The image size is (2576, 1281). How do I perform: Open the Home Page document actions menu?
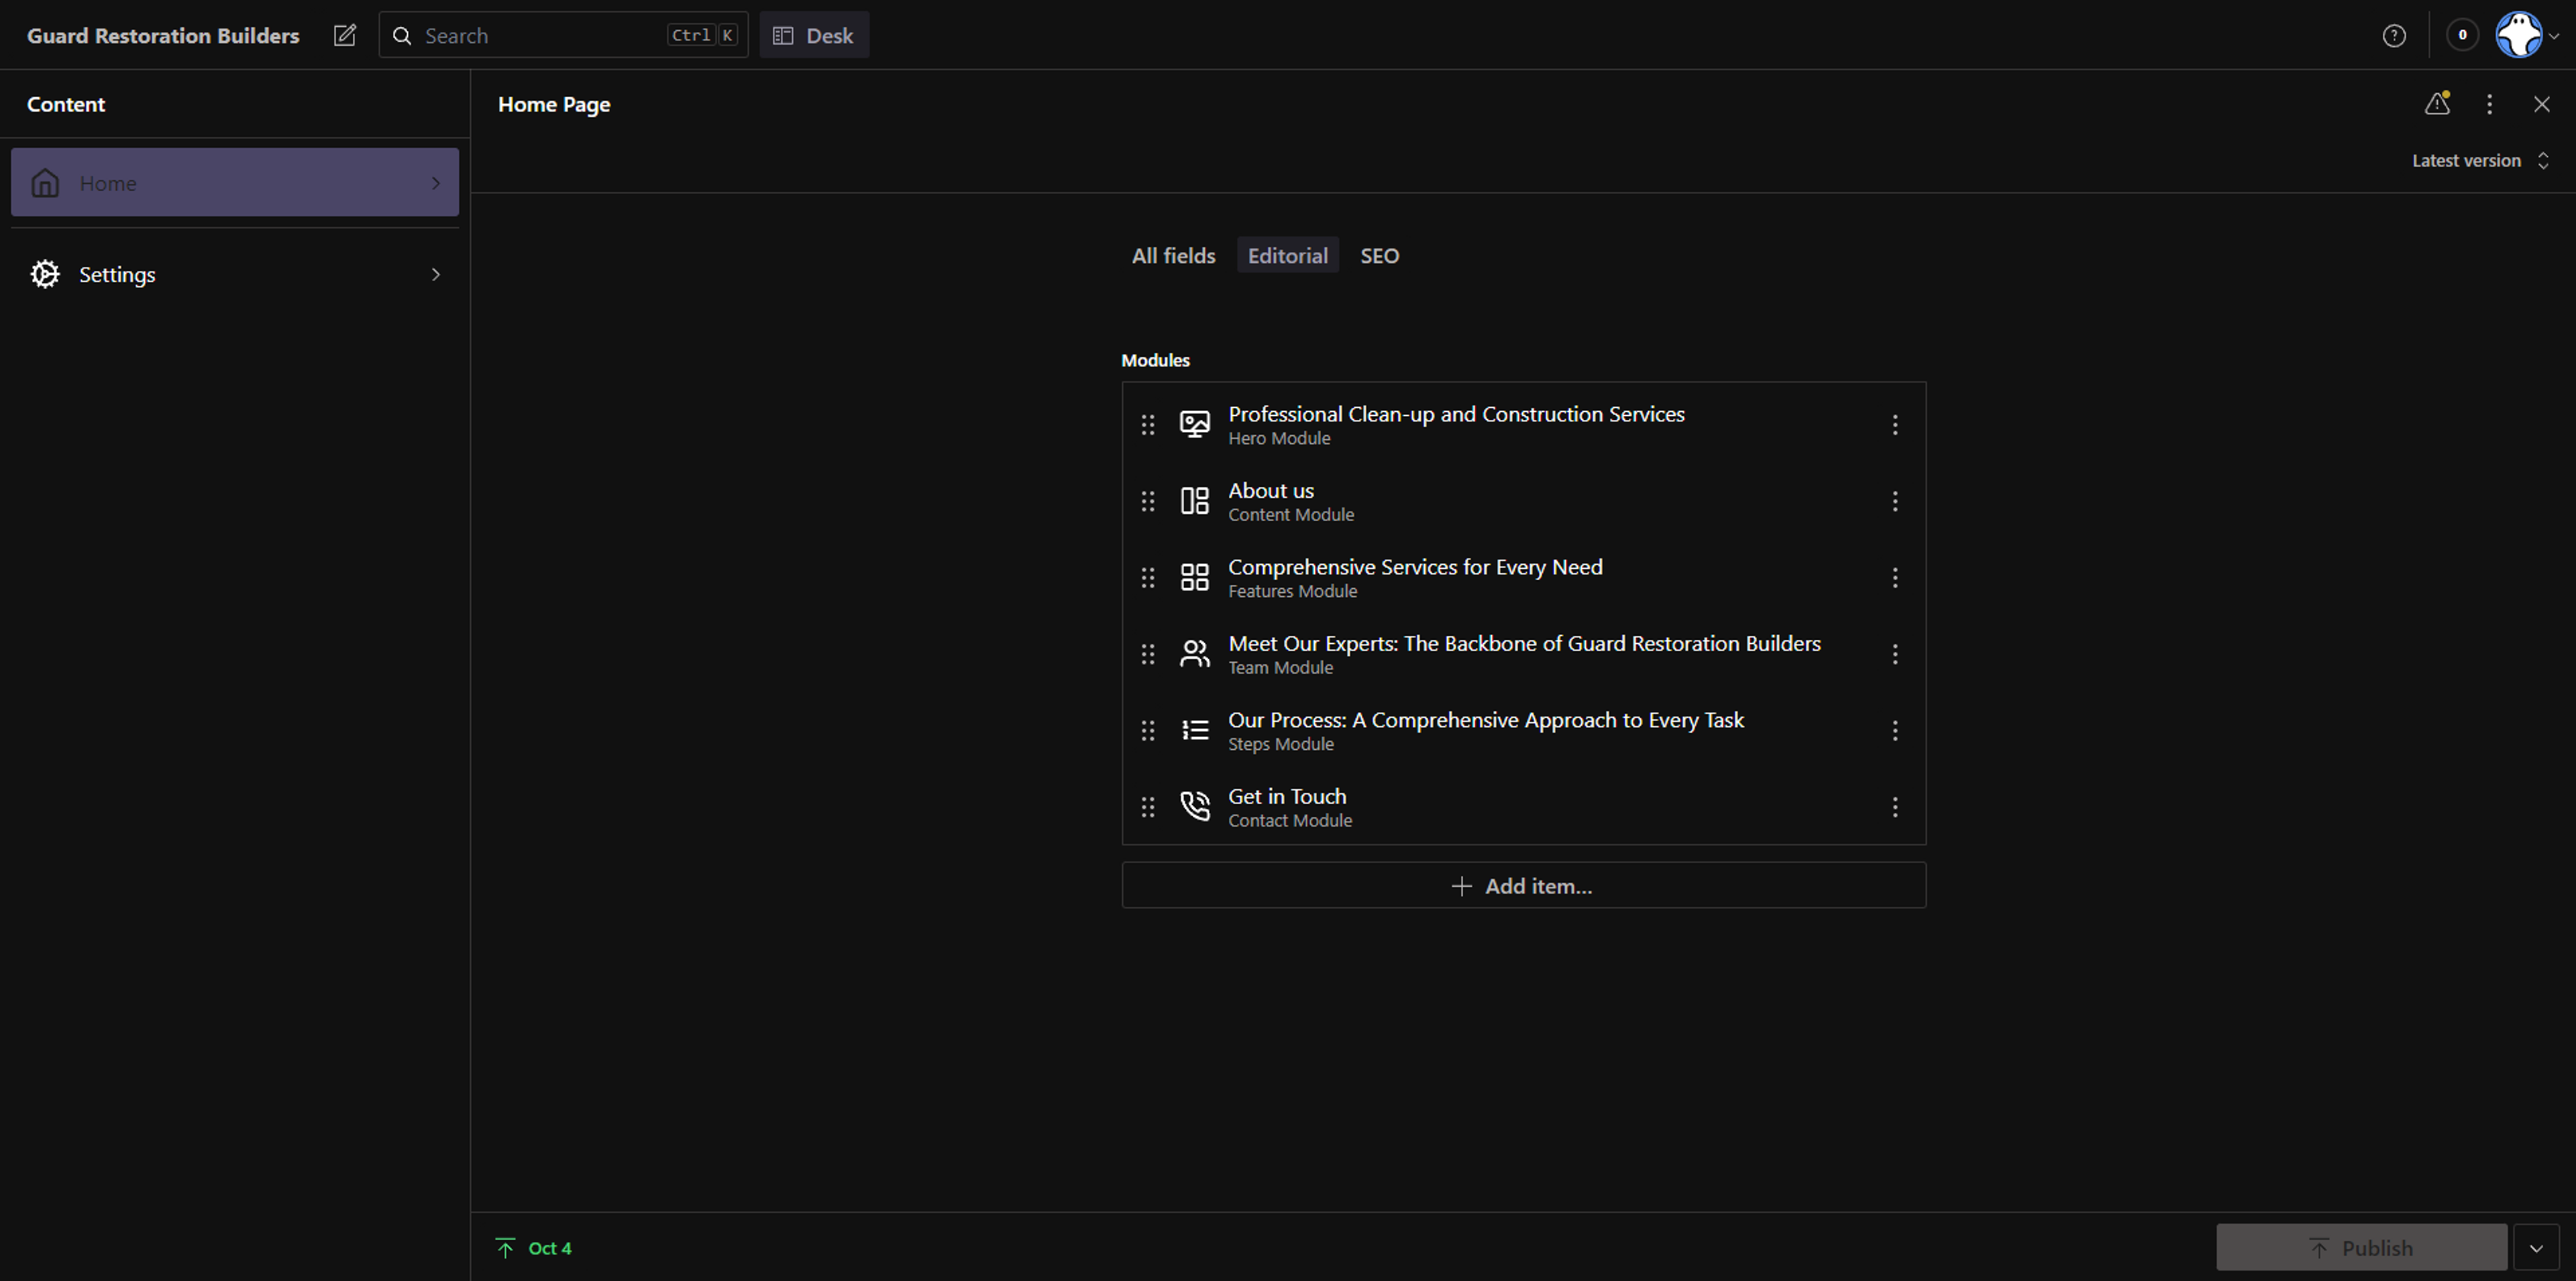click(2489, 104)
